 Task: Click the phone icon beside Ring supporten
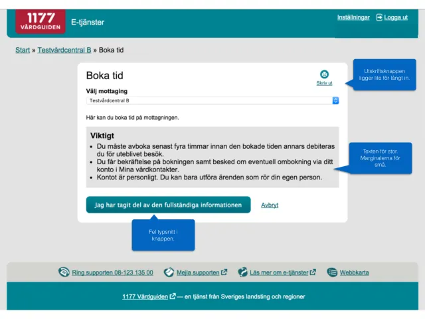coord(64,272)
